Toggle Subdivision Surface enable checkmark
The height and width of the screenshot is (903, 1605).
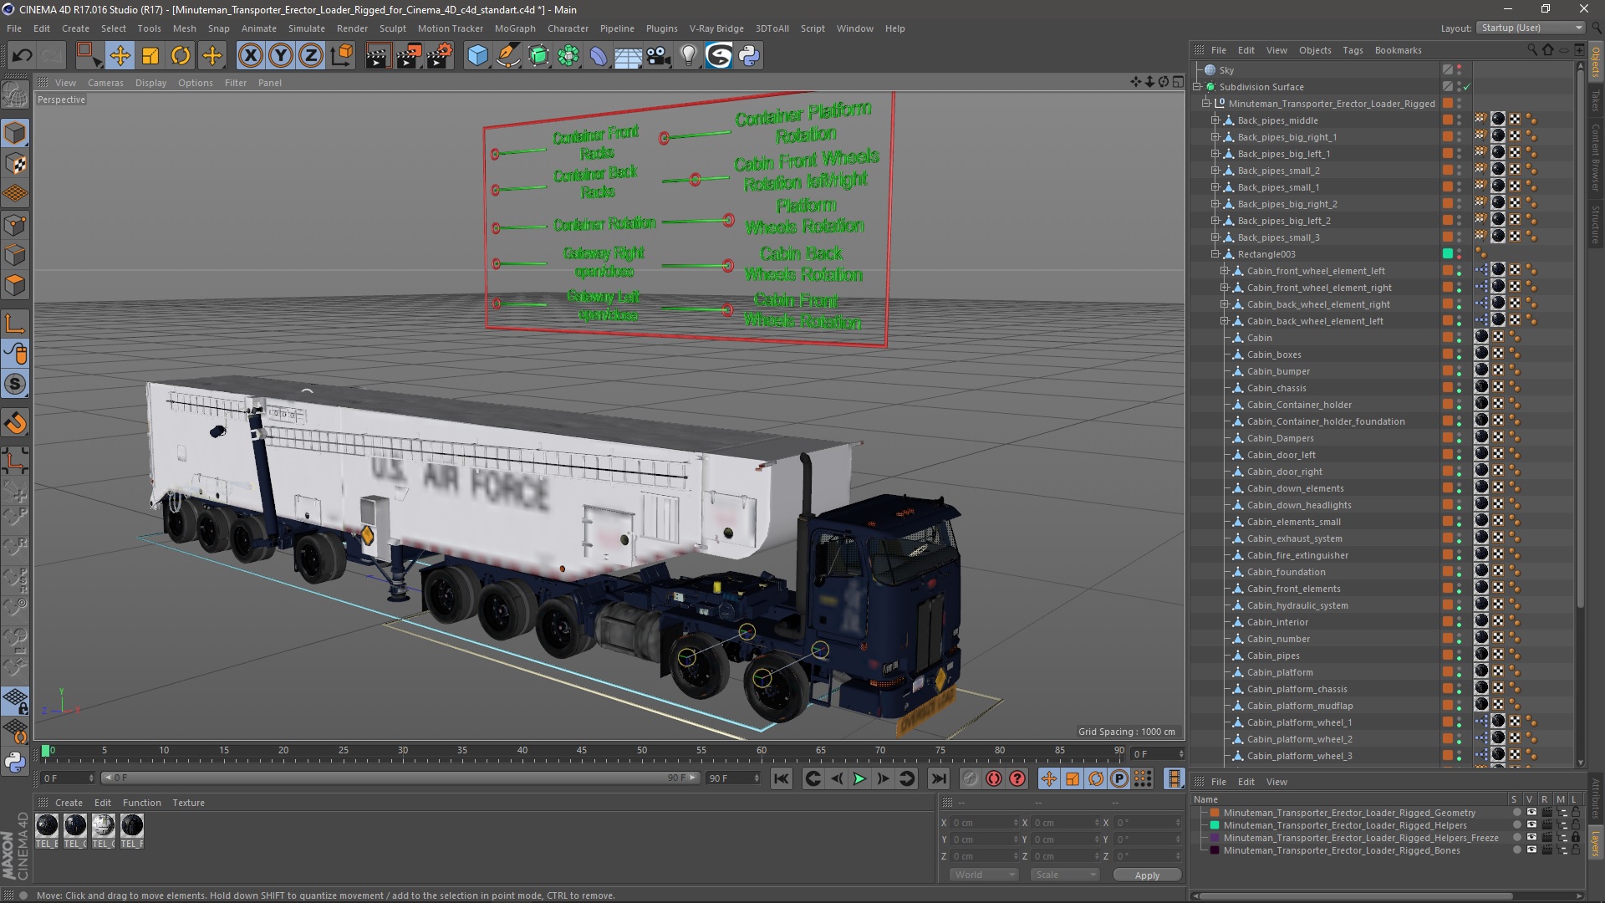pos(1466,87)
